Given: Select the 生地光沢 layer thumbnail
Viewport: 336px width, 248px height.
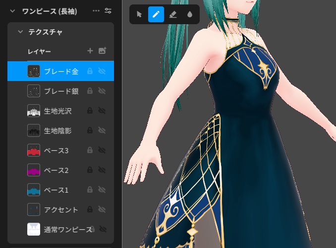Looking at the screenshot, I should [x=34, y=111].
